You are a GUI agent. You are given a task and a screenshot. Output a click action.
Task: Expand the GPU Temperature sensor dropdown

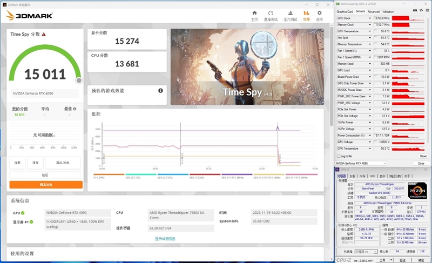coord(370,31)
